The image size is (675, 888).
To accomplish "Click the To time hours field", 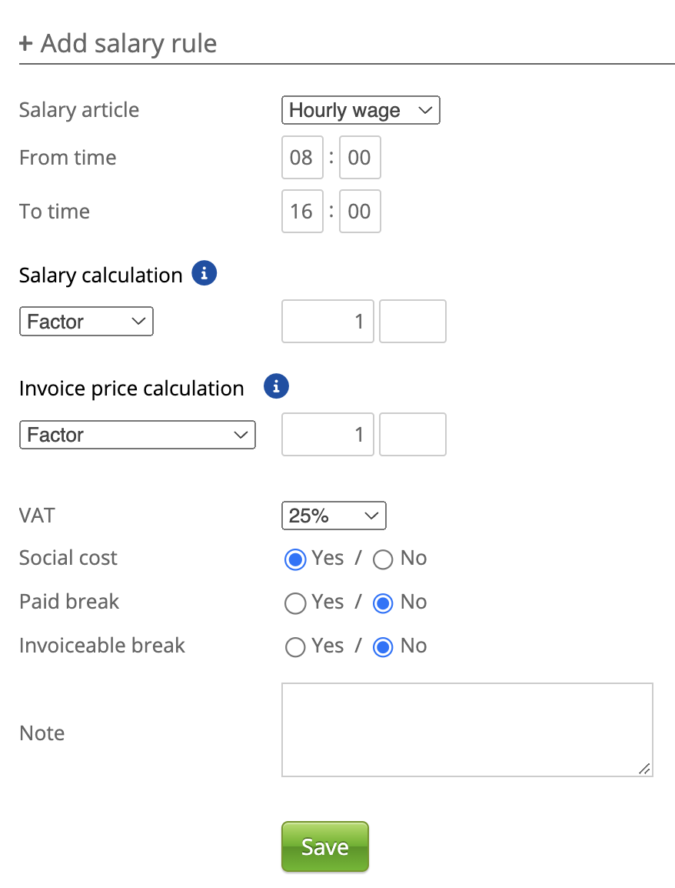I will tap(302, 212).
